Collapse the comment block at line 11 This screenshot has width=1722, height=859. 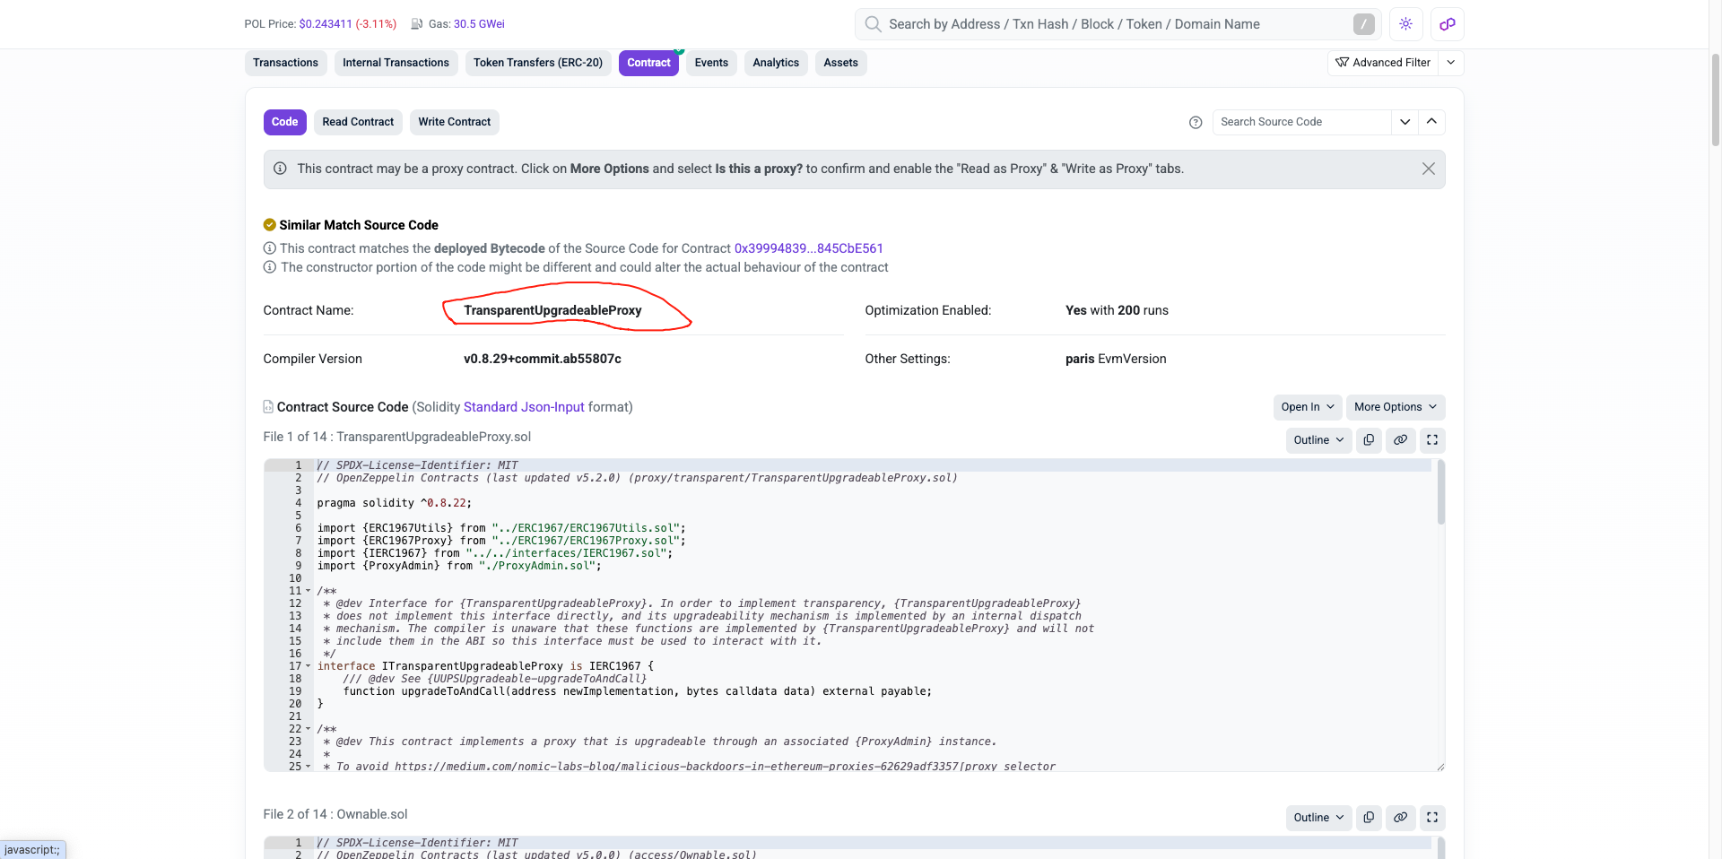pos(309,591)
